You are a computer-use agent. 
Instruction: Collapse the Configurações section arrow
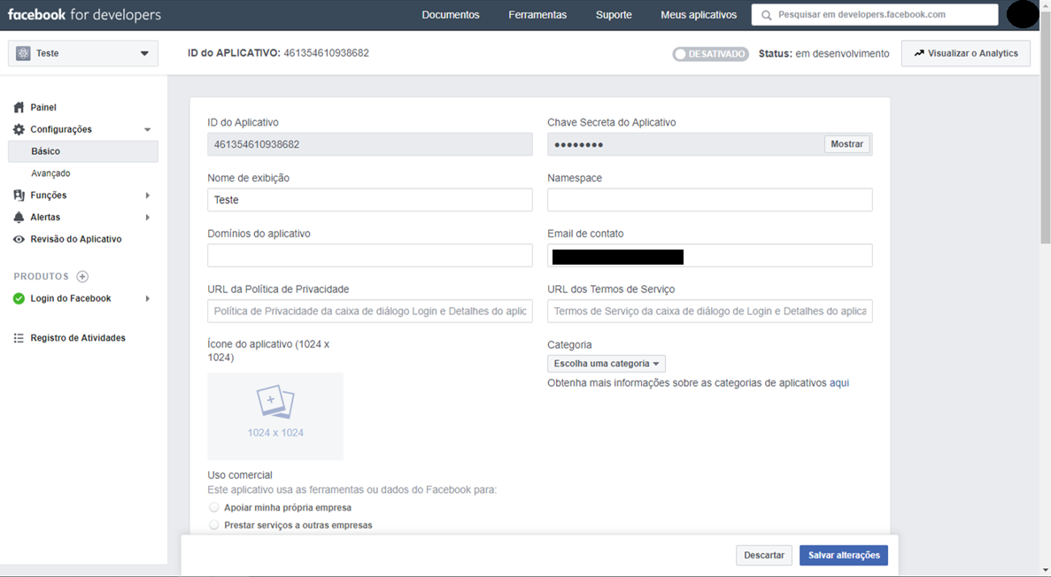(148, 129)
